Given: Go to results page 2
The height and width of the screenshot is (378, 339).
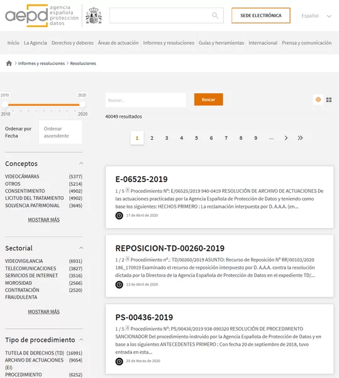Looking at the screenshot, I should [x=152, y=138].
